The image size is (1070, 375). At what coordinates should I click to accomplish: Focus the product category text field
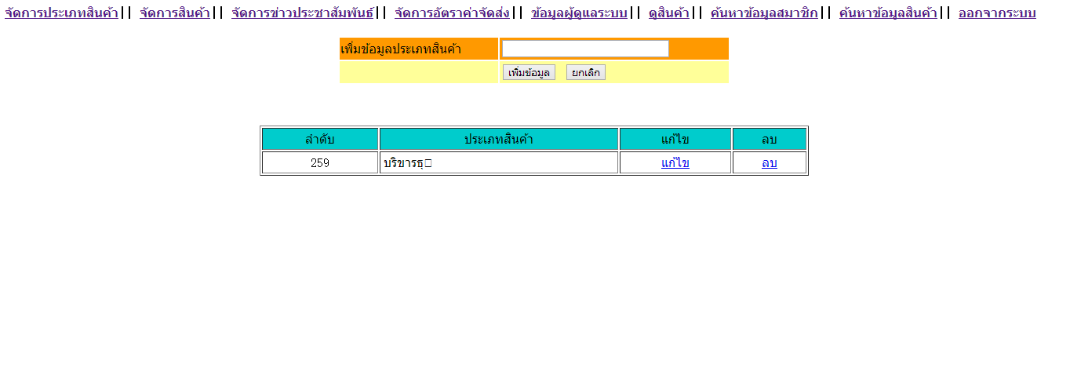coord(585,49)
